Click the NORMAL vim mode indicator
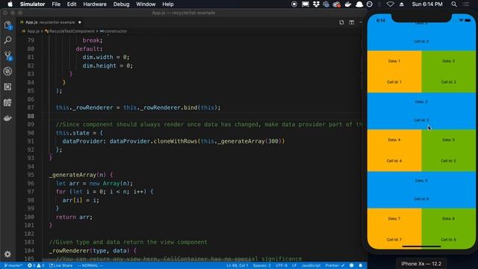Image resolution: width=478 pixels, height=269 pixels. 90,266
